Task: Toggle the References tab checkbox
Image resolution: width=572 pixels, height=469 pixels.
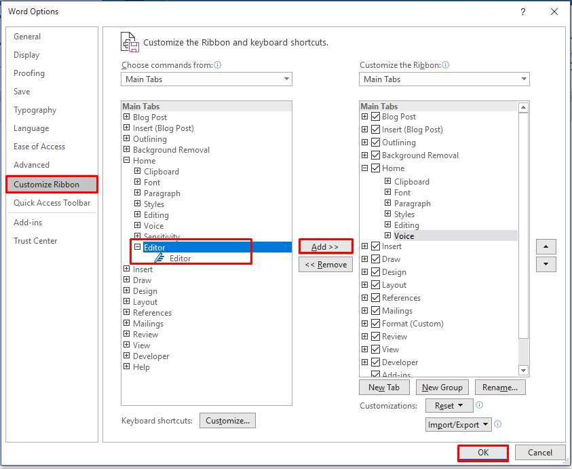Action: click(x=375, y=298)
